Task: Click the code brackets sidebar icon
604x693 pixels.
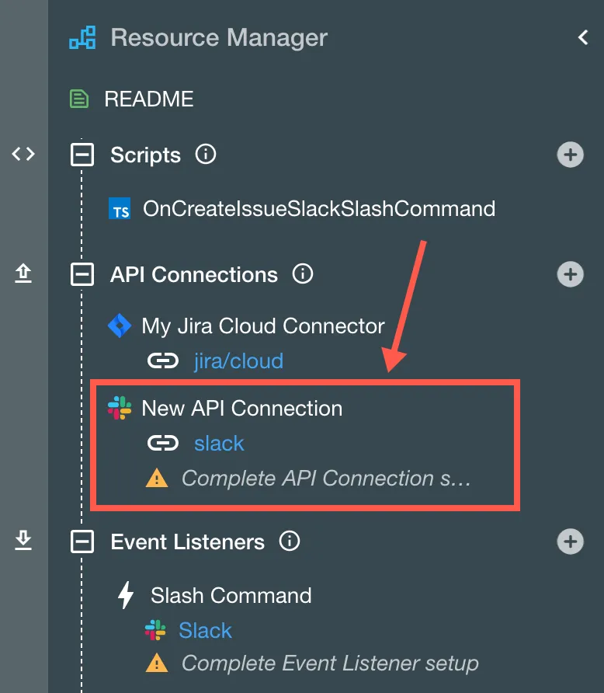Action: (23, 155)
